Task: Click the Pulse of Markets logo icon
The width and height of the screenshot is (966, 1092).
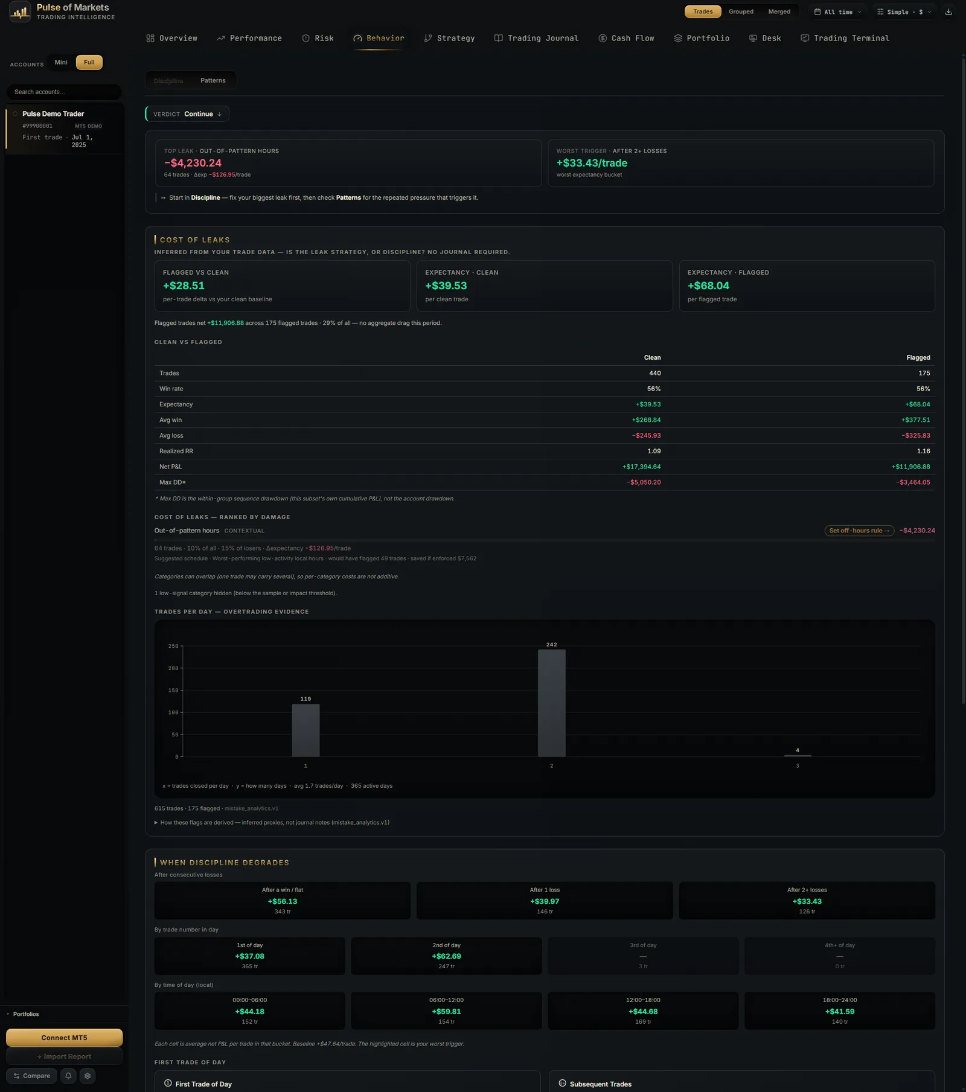Action: point(20,11)
